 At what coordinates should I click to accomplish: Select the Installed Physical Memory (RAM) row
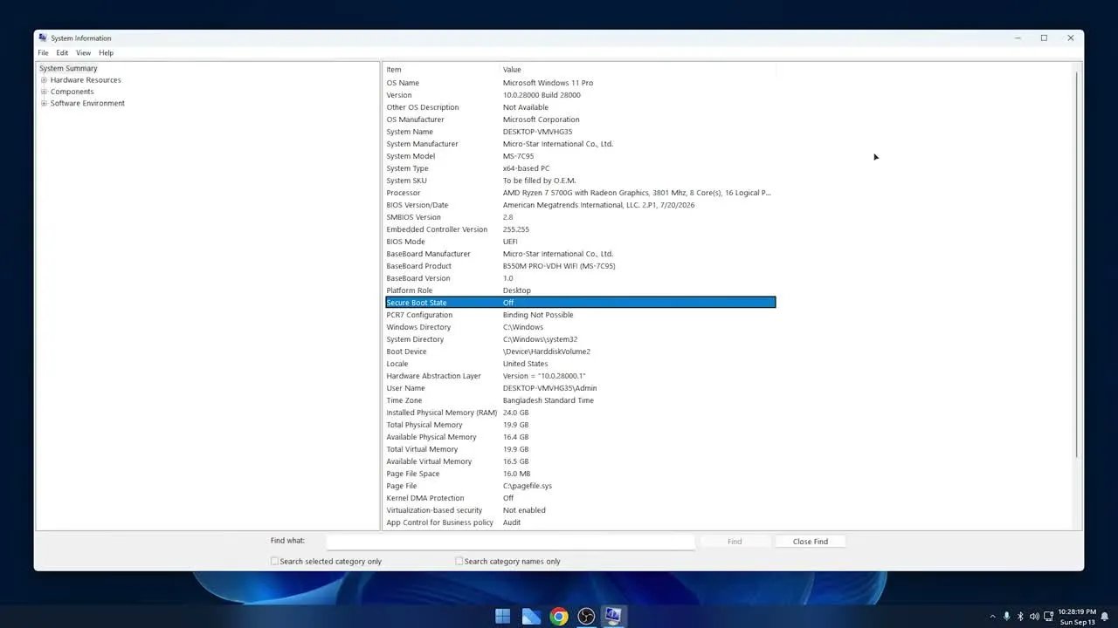[581, 413]
